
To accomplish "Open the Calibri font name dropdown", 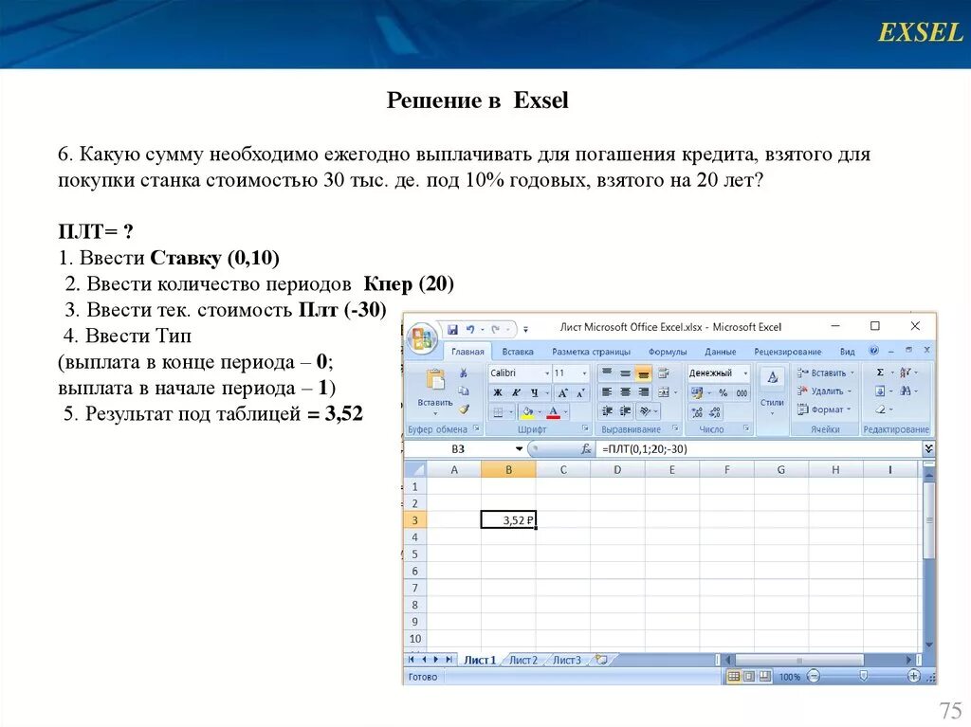I will point(547,373).
